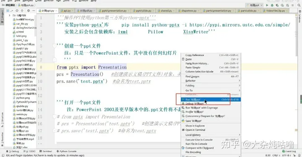The width and height of the screenshot is (302, 157).
Task: Click the Stop square icon in toolbar
Action: [x=293, y=5]
